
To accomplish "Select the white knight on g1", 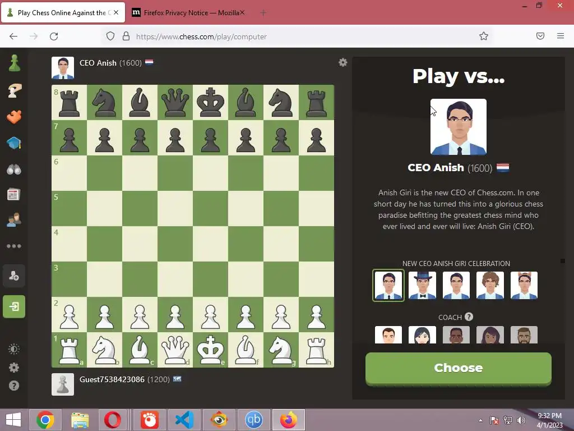I will coord(281,350).
